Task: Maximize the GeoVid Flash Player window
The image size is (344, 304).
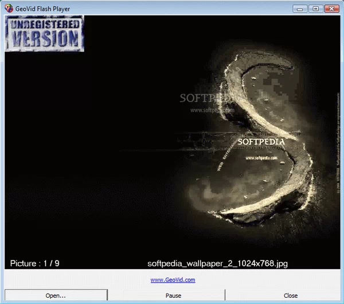Action: point(316,9)
